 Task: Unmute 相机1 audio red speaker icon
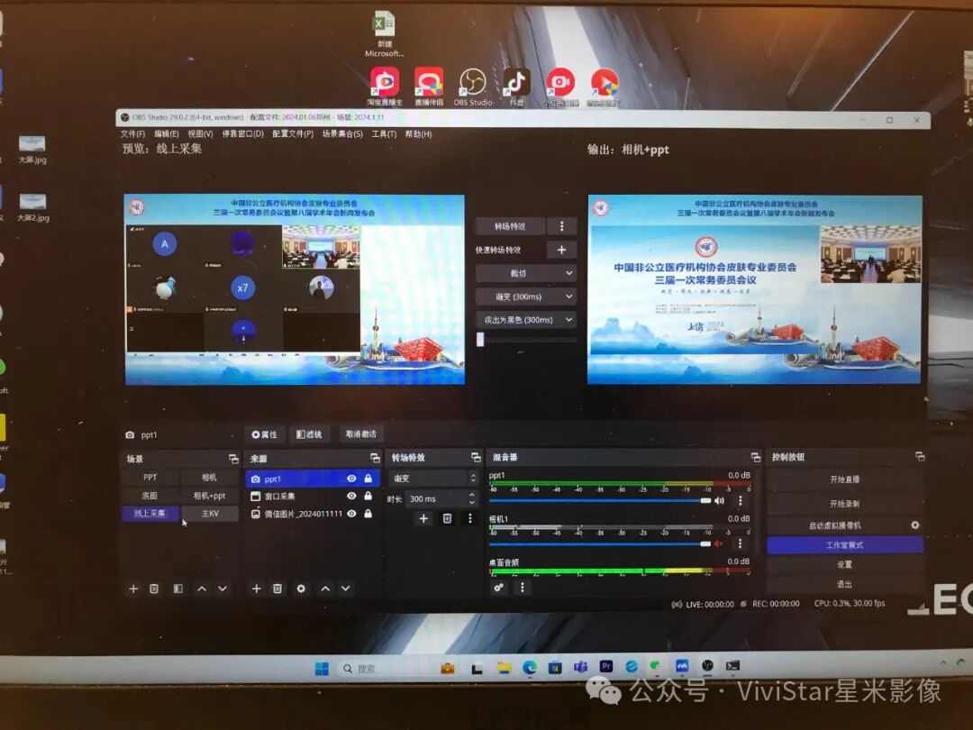(x=719, y=543)
